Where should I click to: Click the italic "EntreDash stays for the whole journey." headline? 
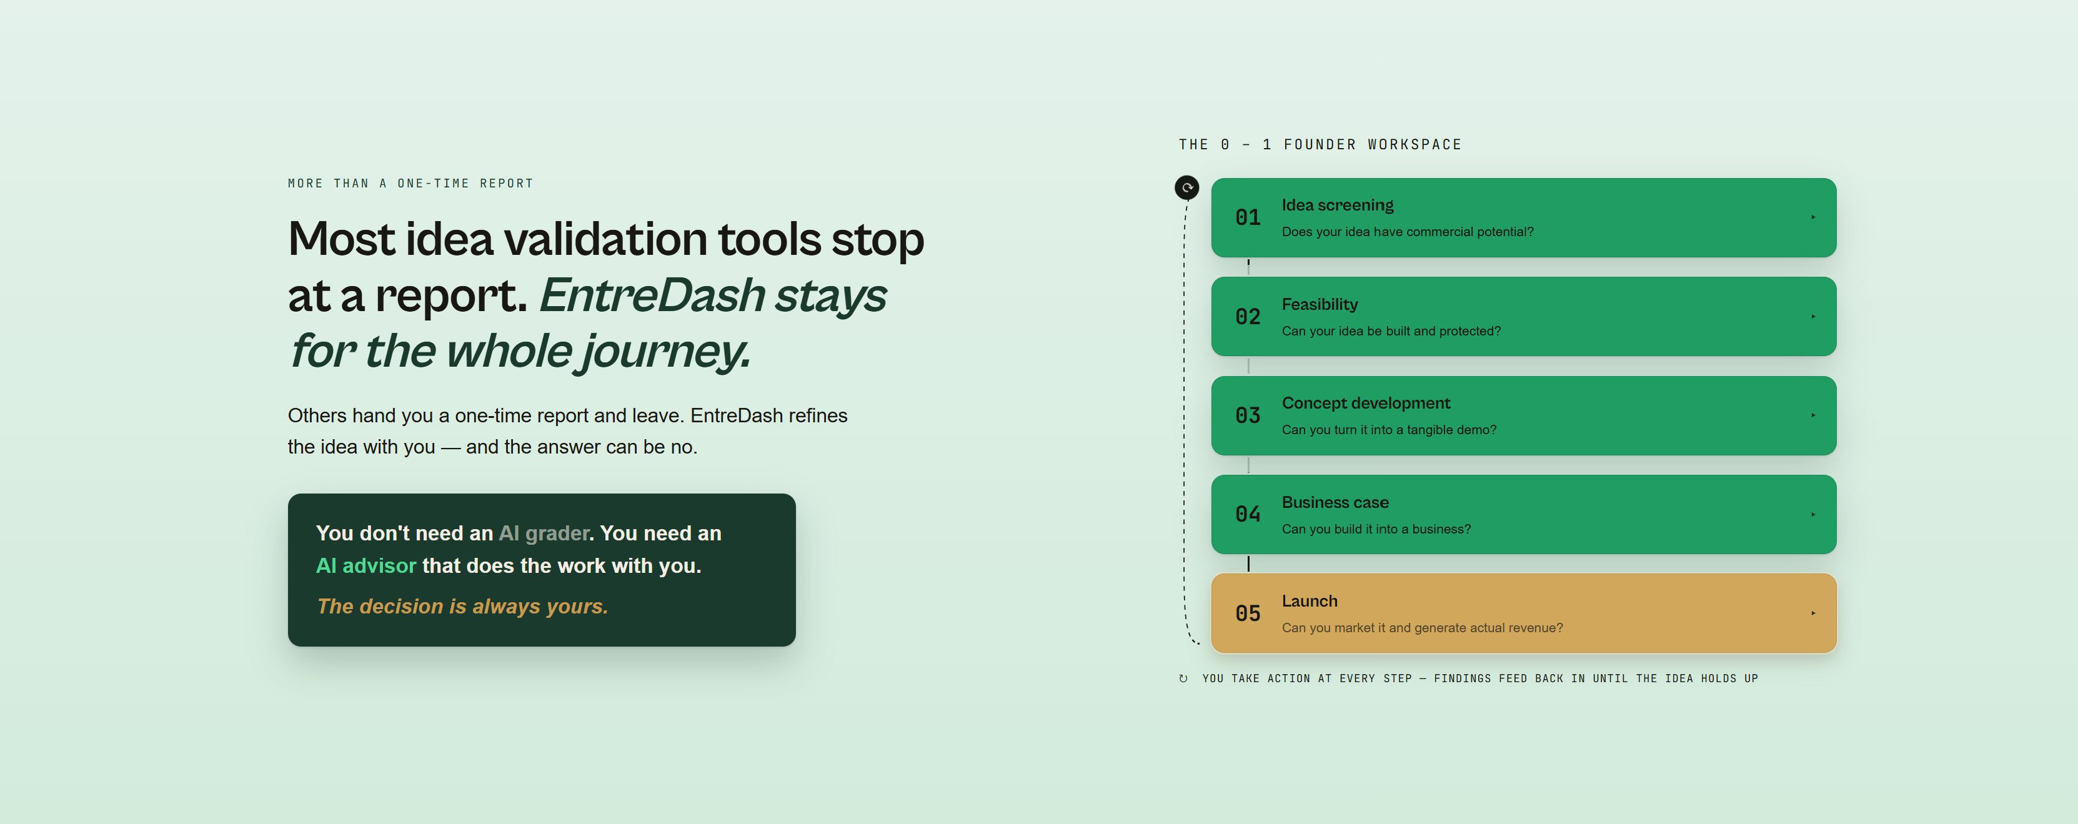coord(587,322)
